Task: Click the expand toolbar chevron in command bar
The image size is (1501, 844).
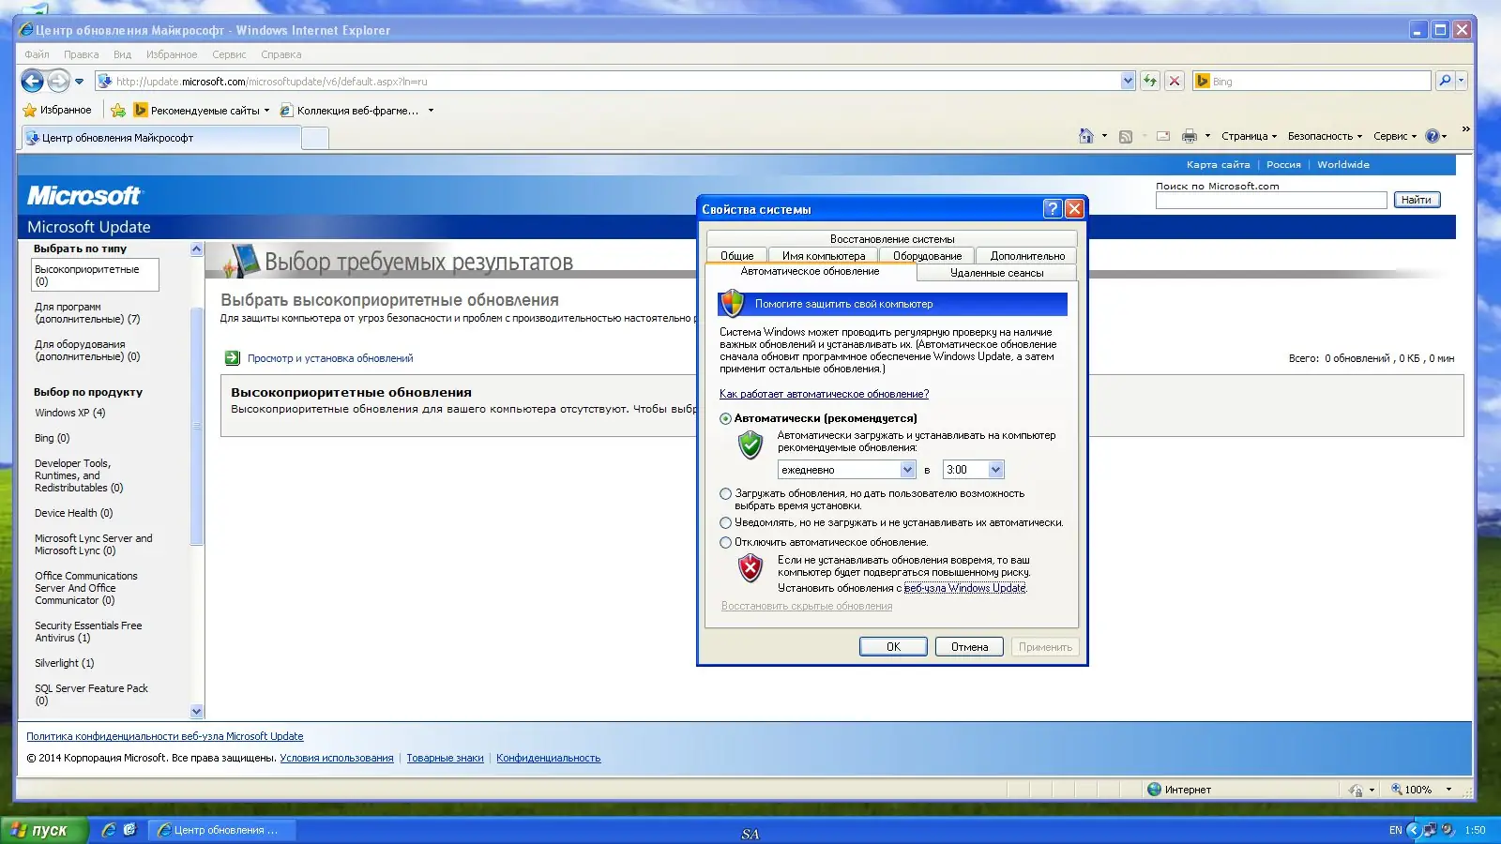Action: [x=1465, y=129]
